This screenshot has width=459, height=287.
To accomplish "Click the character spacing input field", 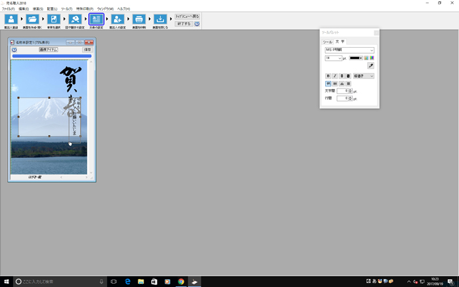I will click(342, 91).
